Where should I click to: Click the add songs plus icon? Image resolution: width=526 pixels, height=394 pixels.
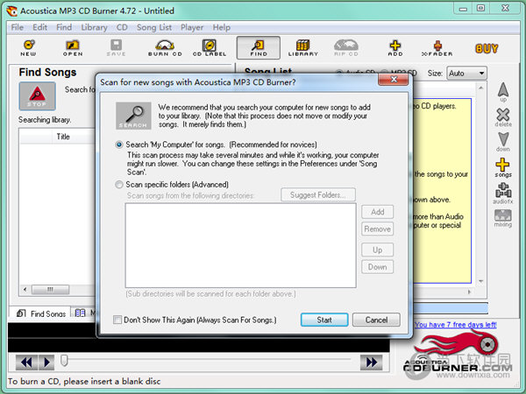[502, 167]
